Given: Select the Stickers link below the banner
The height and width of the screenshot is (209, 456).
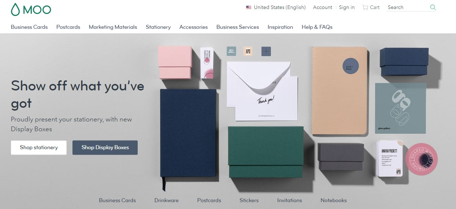Looking at the screenshot, I should pos(249,200).
